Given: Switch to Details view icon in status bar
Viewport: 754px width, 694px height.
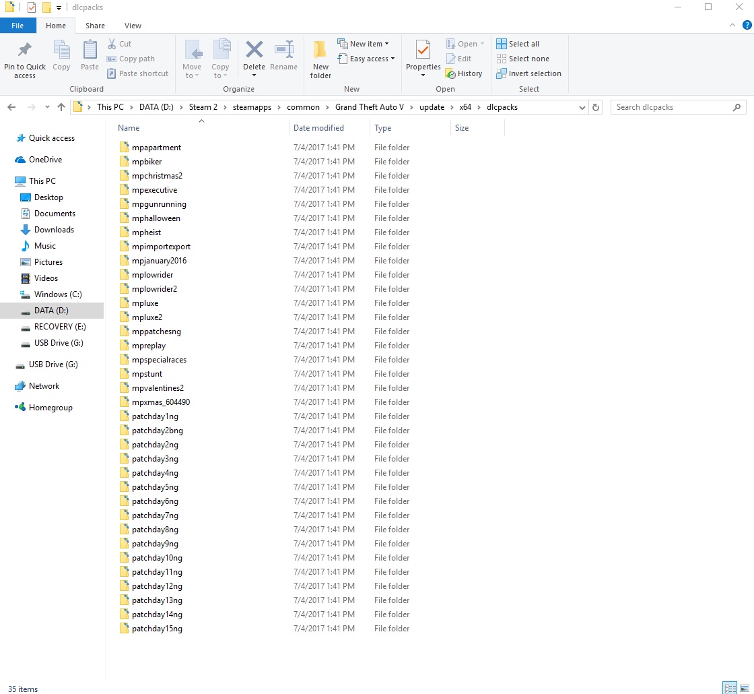Looking at the screenshot, I should coord(730,688).
